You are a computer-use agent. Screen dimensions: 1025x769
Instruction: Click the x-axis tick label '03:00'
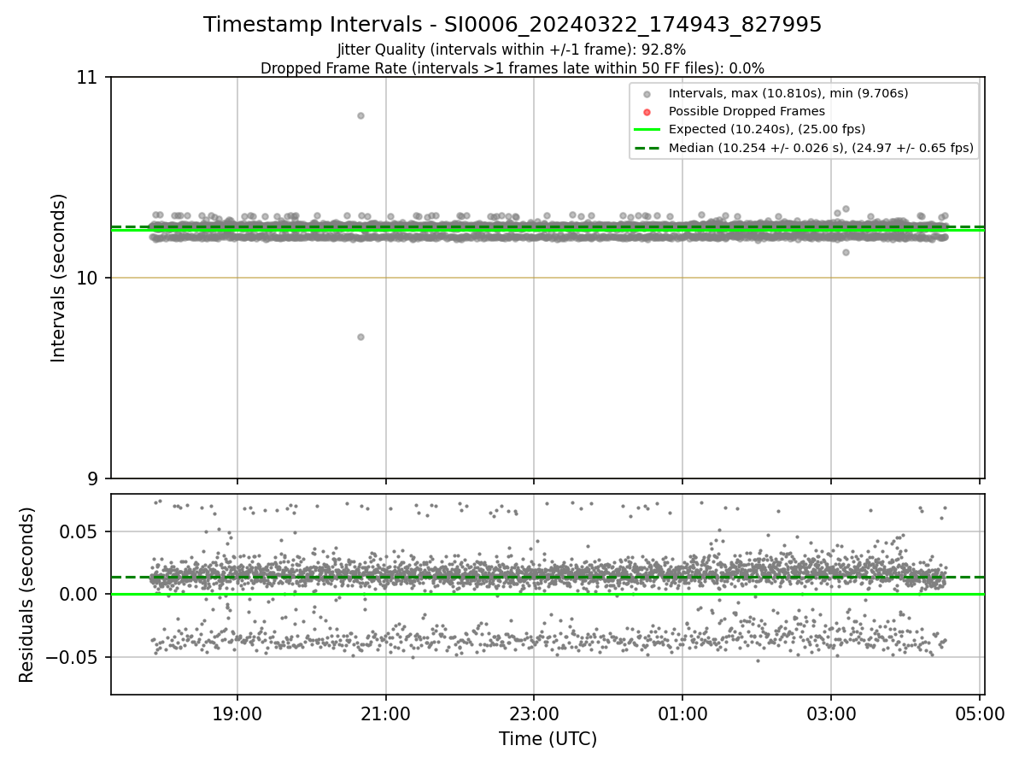click(831, 713)
